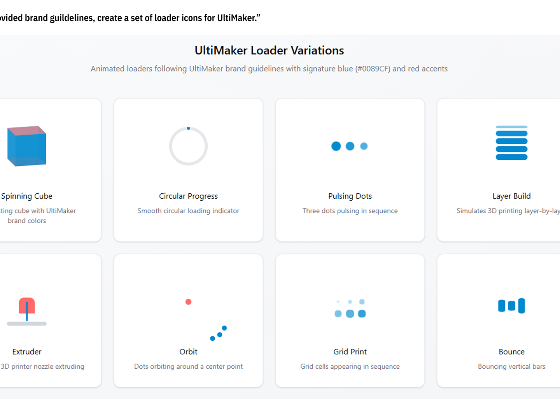Click the three blue orbiting dots
Screen dimensions: 560x420
point(219,334)
